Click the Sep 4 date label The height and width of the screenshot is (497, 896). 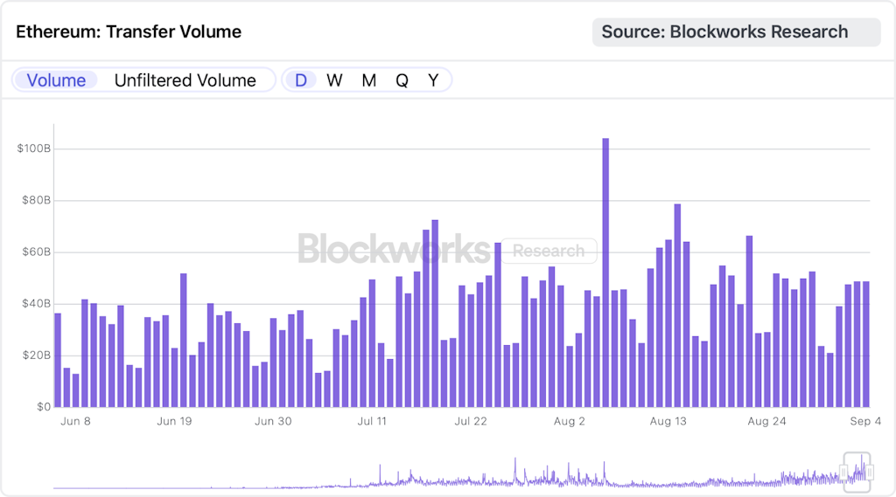865,422
